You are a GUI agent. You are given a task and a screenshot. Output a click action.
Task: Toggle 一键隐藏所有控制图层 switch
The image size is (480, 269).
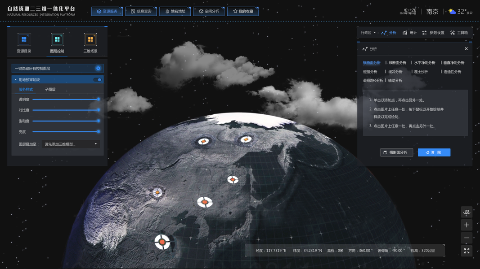pyautogui.click(x=98, y=68)
